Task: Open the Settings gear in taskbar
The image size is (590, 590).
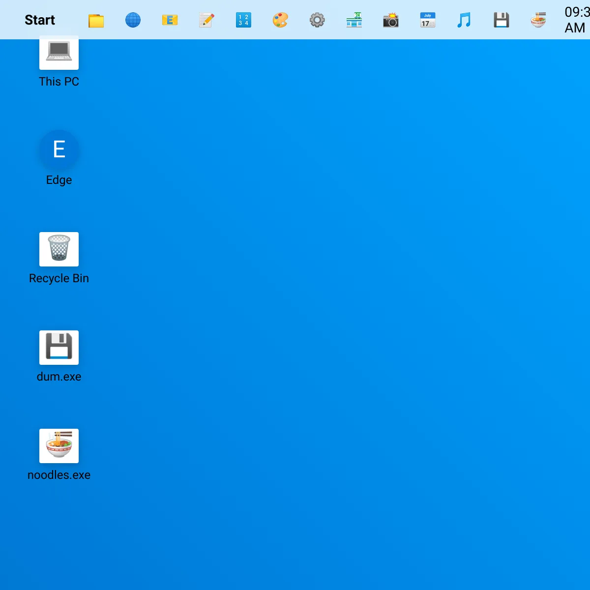Action: (317, 20)
